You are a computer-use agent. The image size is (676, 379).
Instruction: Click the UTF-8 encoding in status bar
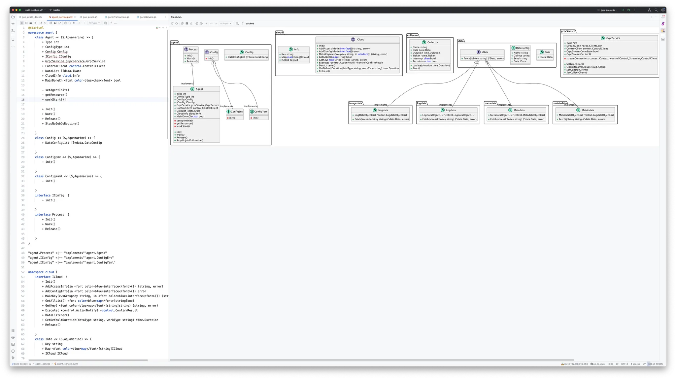tap(625, 364)
